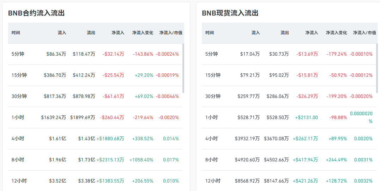Click +$1880.68万 net inflow value
The height and width of the screenshot is (191, 380).
110,139
